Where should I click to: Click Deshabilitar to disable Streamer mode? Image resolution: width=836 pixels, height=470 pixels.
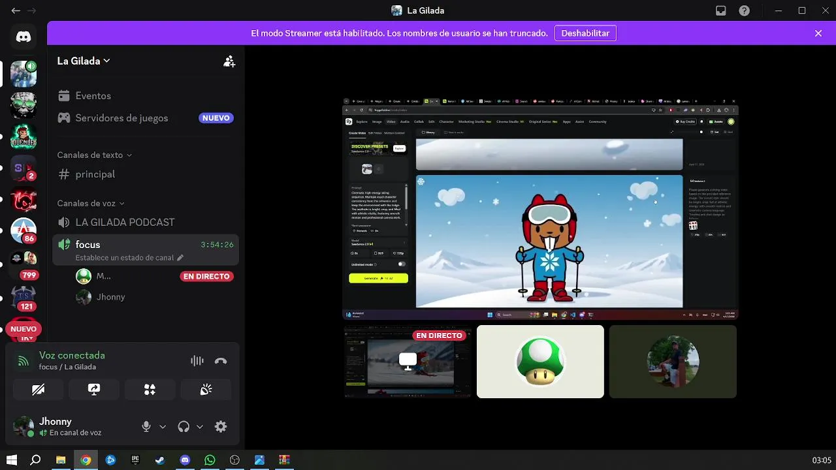click(x=585, y=33)
